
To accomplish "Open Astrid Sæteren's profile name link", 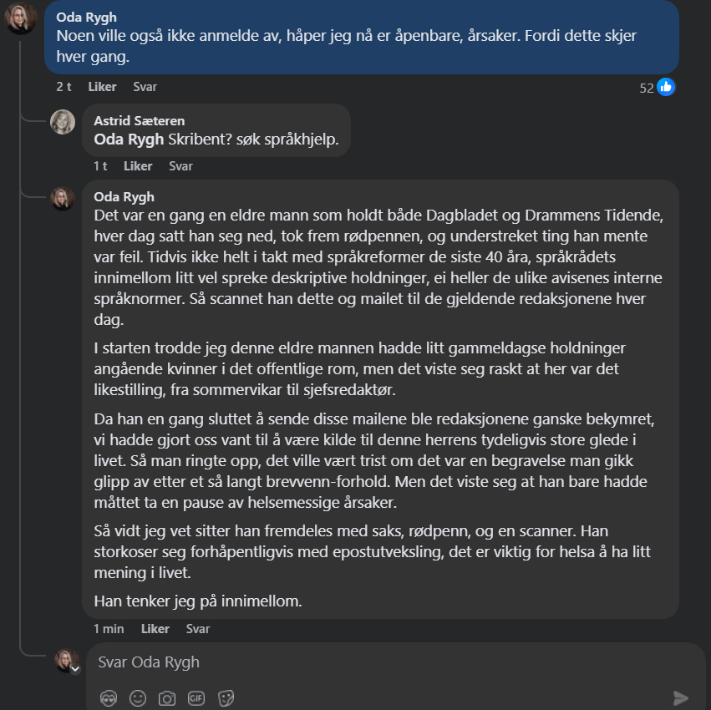I will pyautogui.click(x=140, y=121).
